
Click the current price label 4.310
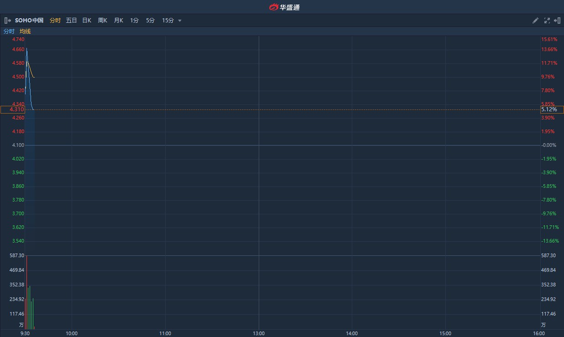[13, 109]
